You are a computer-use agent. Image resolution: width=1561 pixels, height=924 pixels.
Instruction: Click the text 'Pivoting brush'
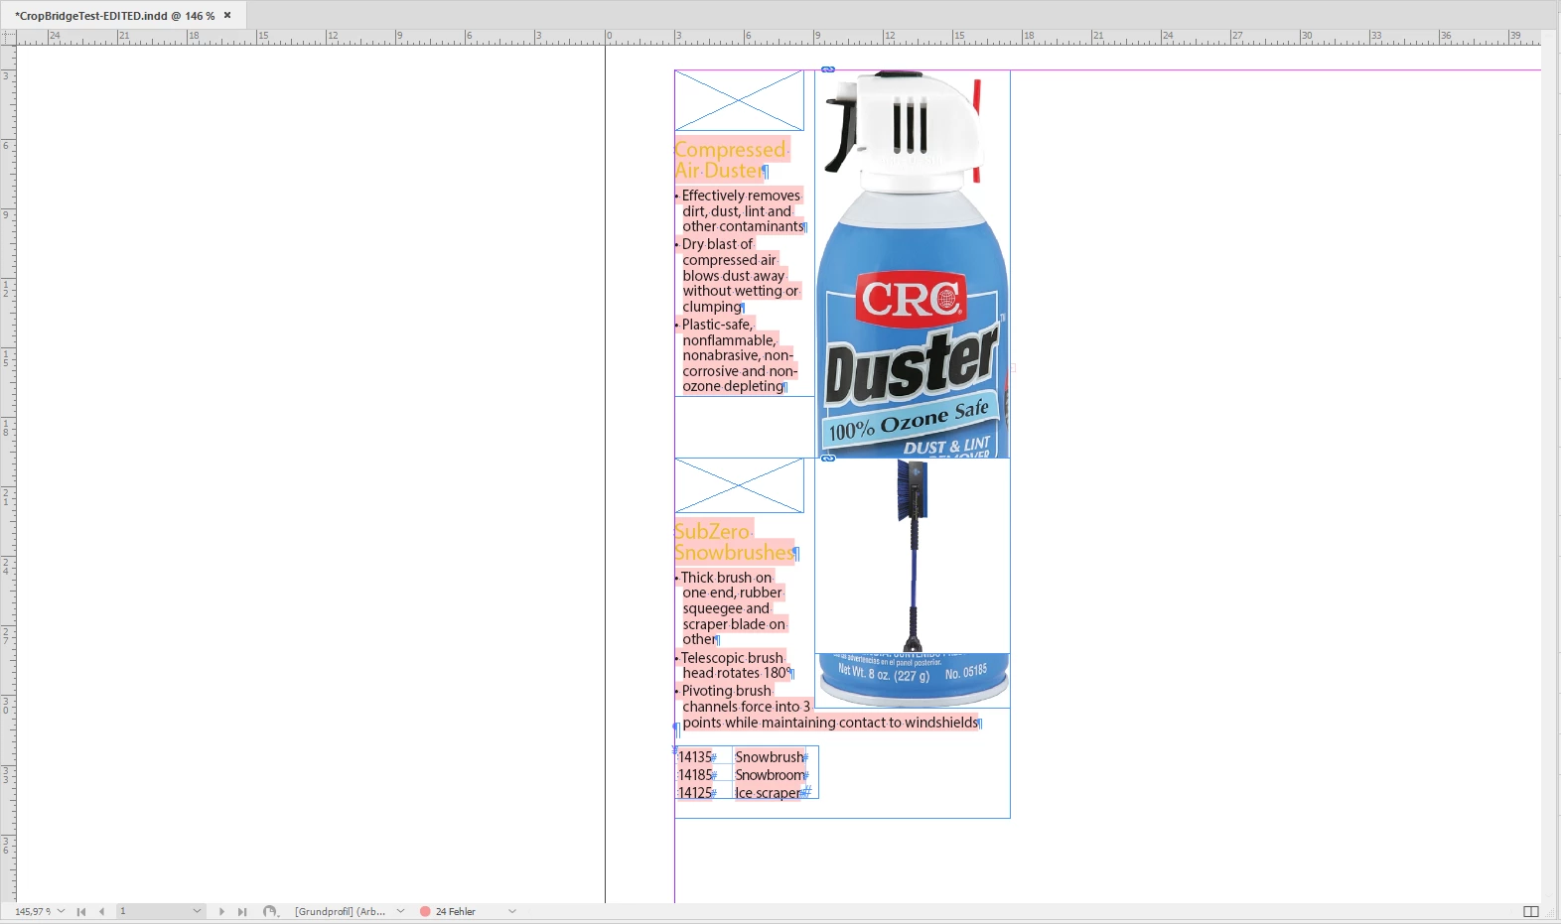(726, 691)
